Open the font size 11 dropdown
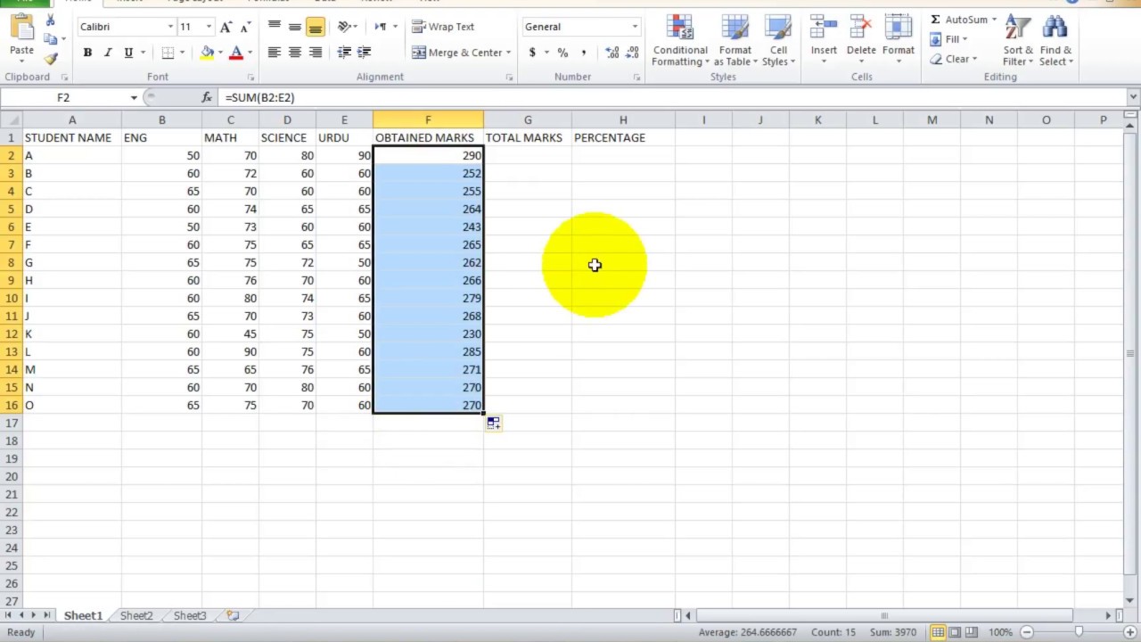Viewport: 1141px width, 642px height. 209,27
